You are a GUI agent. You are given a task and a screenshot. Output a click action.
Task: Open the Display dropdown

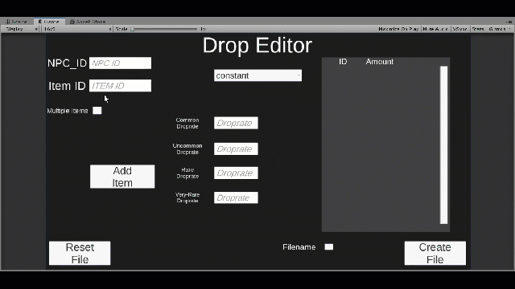point(21,29)
